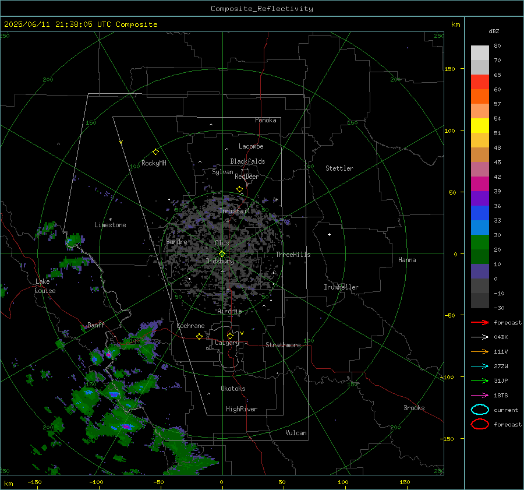Viewport: 524px width, 490px height.
Task: Click the Innisfail city label
Action: [x=235, y=211]
